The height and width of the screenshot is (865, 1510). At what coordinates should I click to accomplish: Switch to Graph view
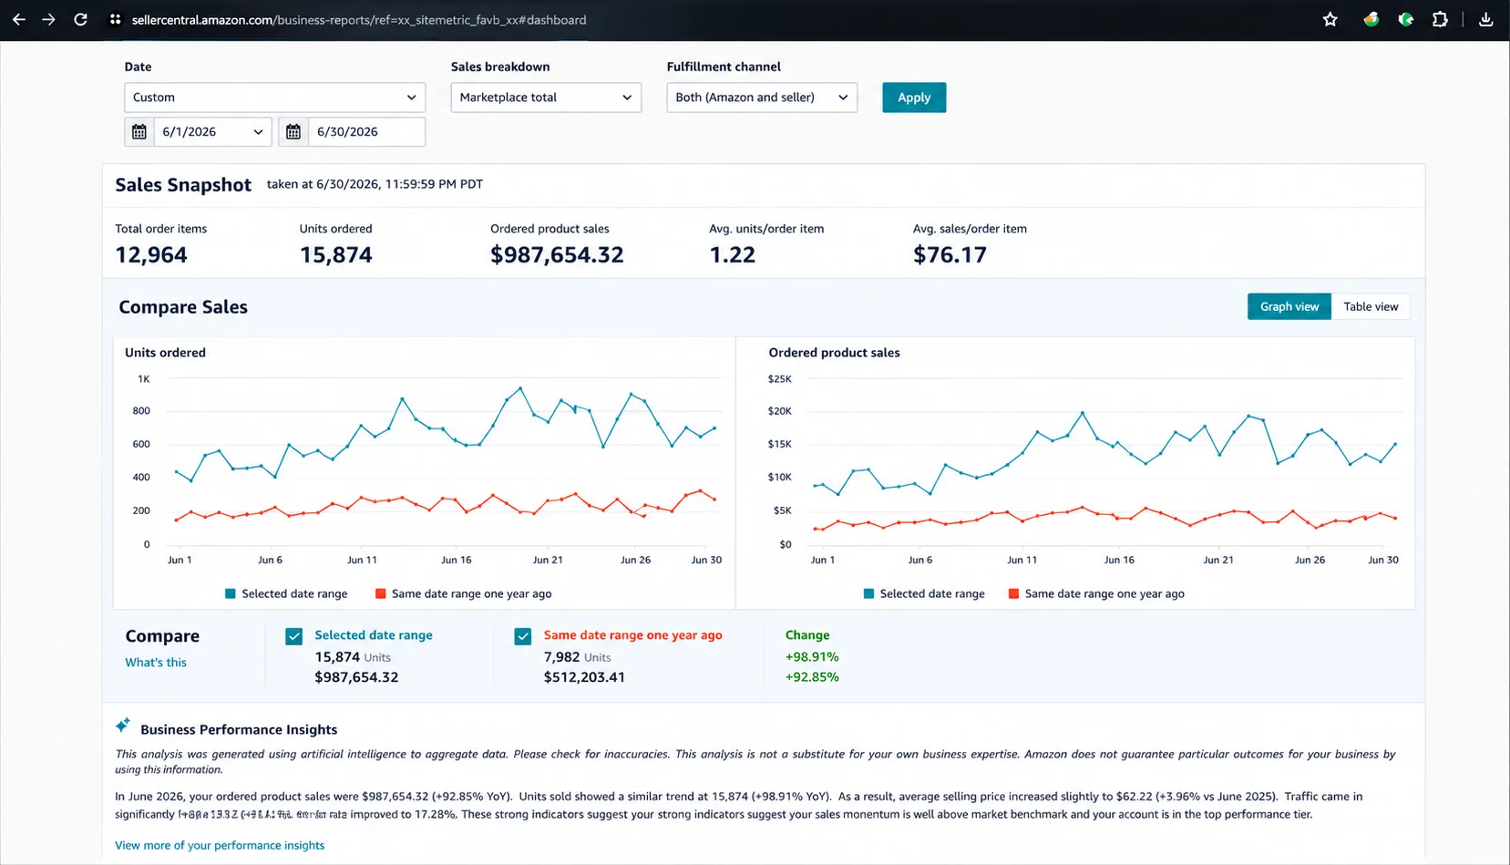point(1289,306)
